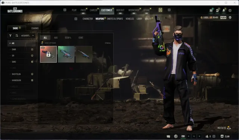Open the Hideout menu

click(x=120, y=10)
